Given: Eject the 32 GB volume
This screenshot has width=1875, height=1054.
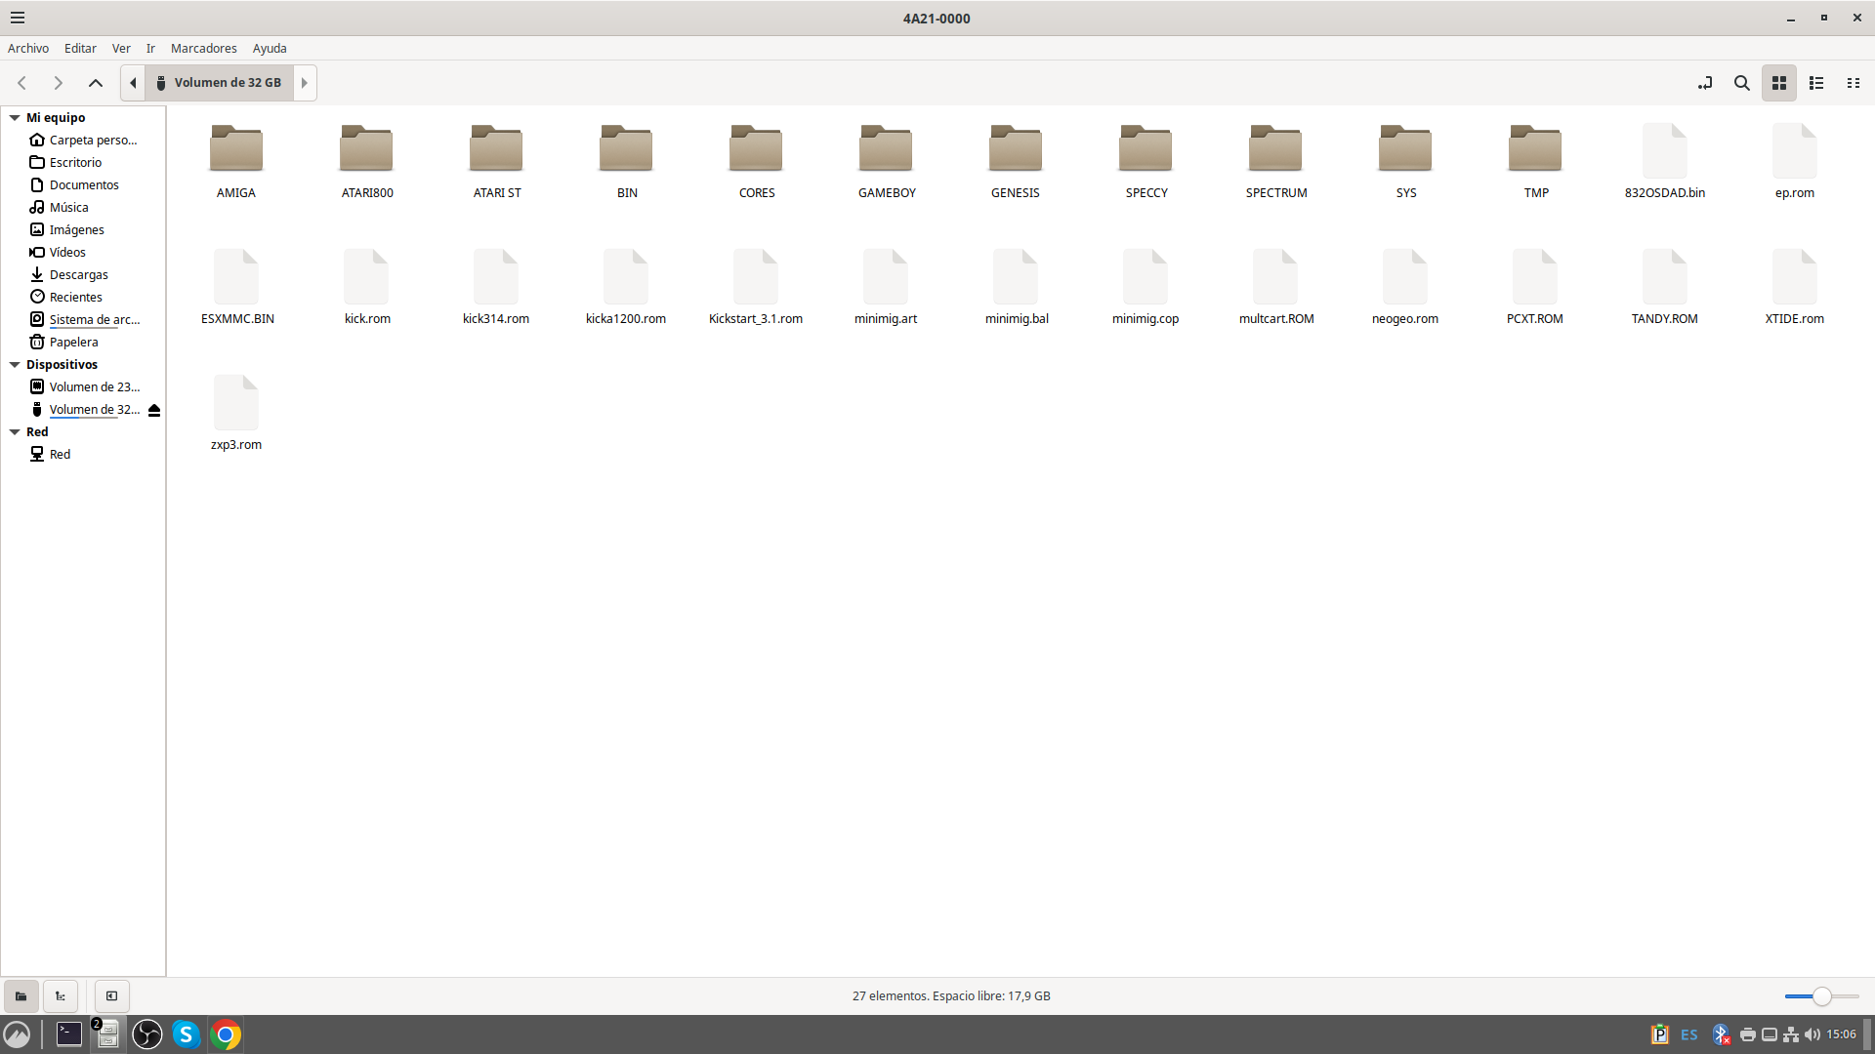Looking at the screenshot, I should click(154, 410).
